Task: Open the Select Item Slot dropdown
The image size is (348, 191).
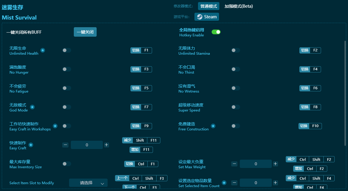Action: pyautogui.click(x=88, y=183)
